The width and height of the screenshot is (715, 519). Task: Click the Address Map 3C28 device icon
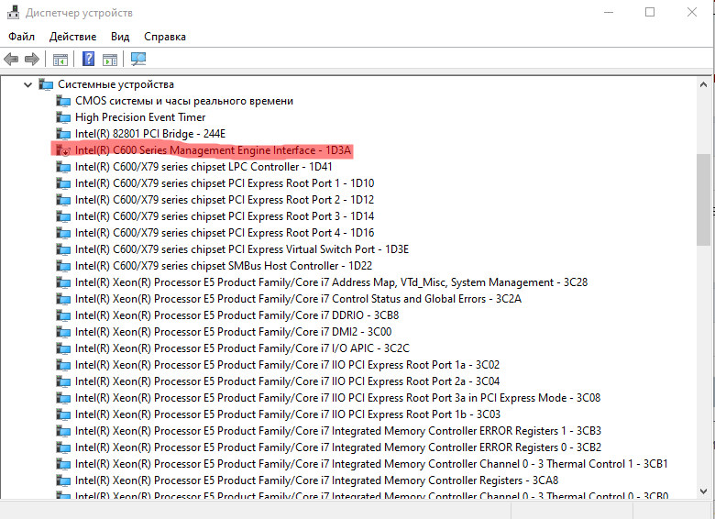pos(63,282)
